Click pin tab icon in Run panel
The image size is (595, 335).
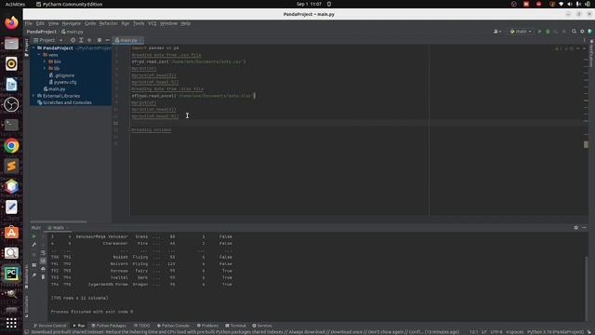[34, 275]
